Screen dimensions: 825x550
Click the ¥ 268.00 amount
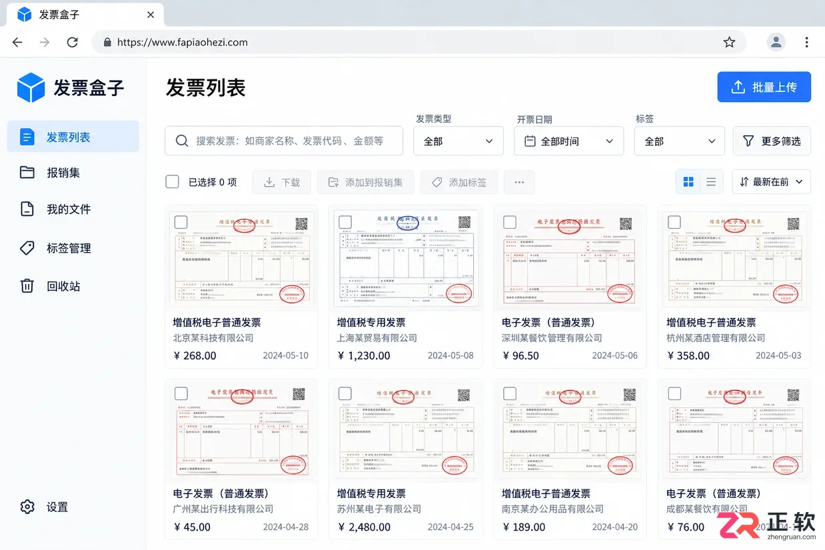point(195,355)
